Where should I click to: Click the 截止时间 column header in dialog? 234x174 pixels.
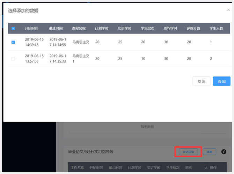56,28
